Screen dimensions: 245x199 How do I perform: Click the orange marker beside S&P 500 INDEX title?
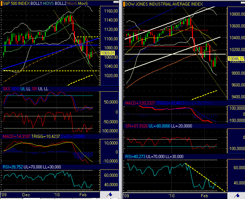coord(2,3)
